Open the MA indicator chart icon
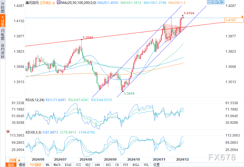Viewport: 244px width, 167px height. (59, 2)
